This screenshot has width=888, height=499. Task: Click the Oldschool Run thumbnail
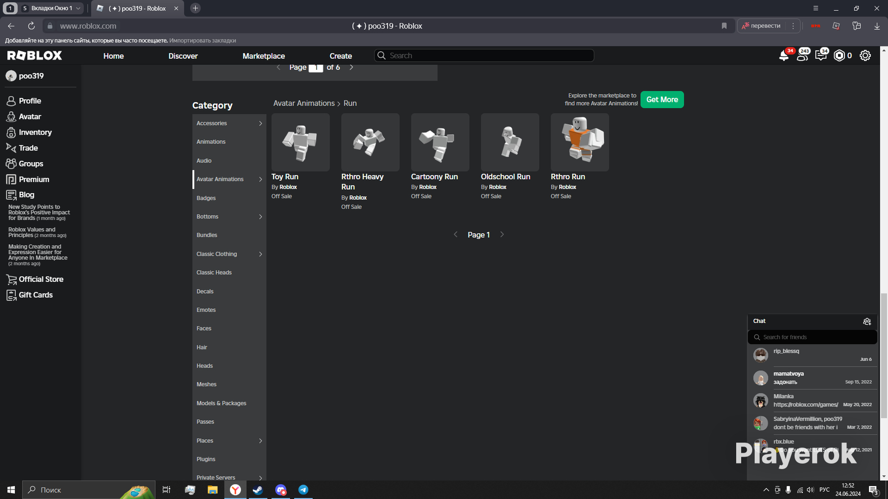pyautogui.click(x=510, y=142)
